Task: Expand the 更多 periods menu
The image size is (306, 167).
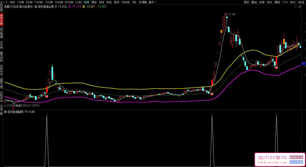Action: pyautogui.click(x=152, y=2)
